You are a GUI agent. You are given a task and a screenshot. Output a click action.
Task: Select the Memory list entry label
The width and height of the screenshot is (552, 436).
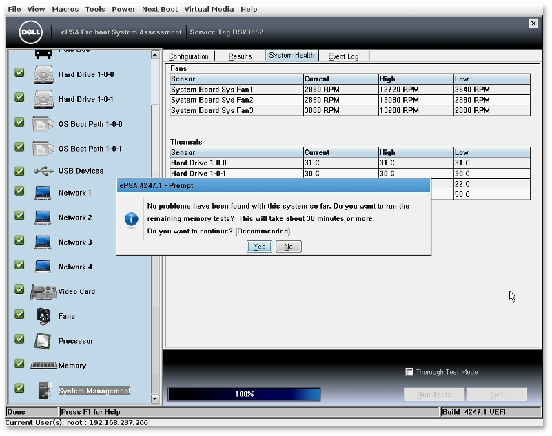(x=72, y=366)
